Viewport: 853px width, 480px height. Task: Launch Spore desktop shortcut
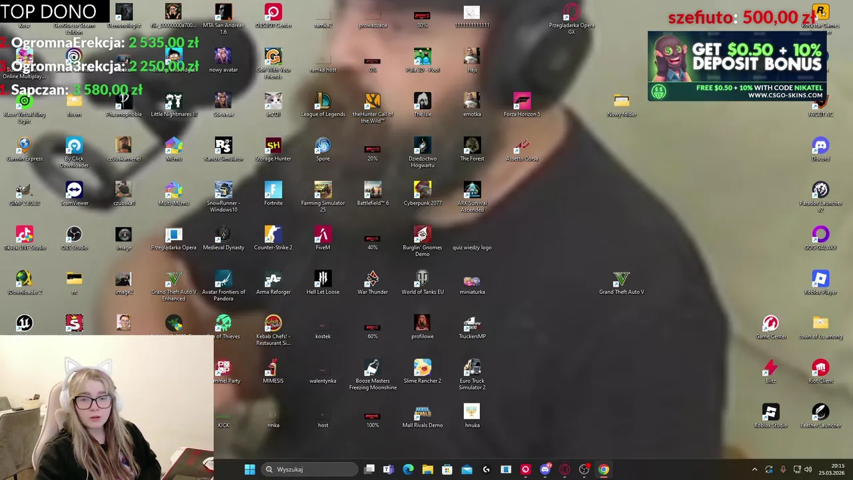pyautogui.click(x=323, y=149)
